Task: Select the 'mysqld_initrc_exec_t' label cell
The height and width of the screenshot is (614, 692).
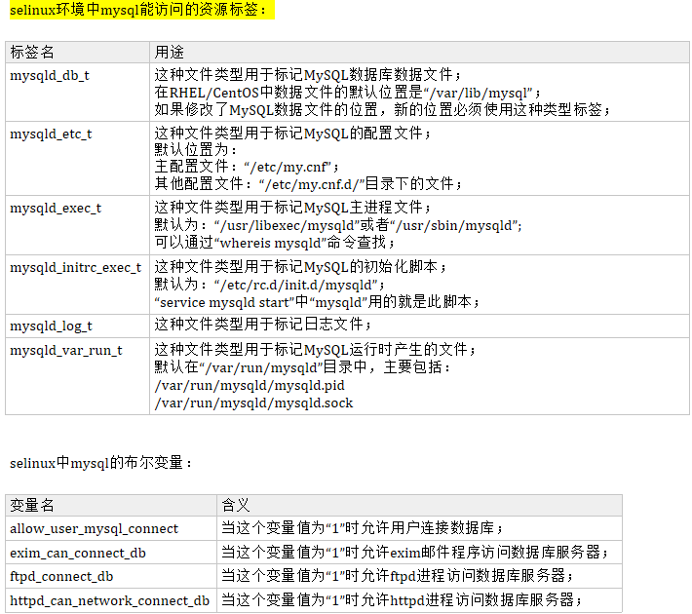Action: [x=77, y=285]
